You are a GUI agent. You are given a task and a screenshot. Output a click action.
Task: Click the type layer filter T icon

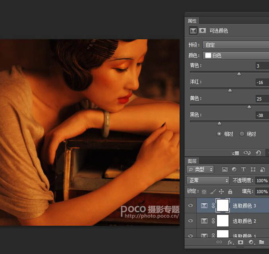coord(244,169)
